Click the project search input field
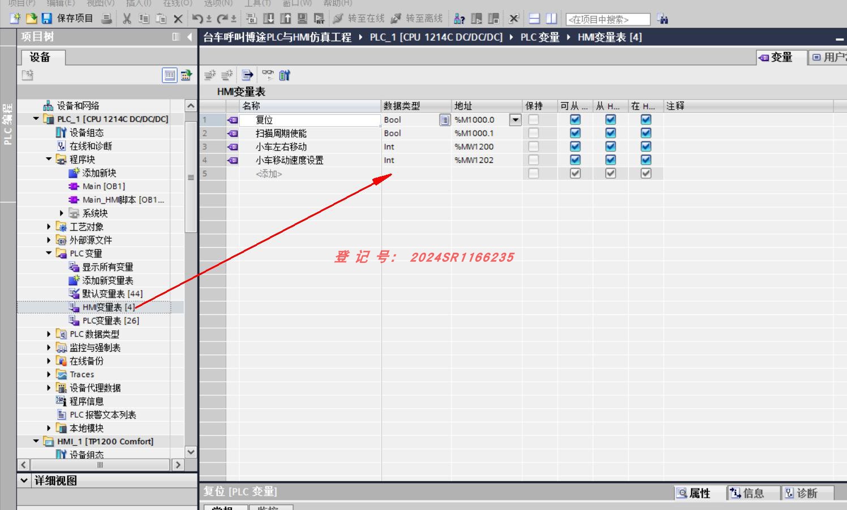847x510 pixels. click(608, 20)
